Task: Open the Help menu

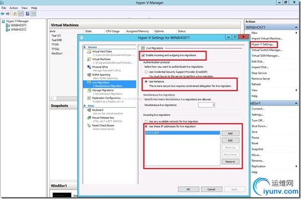Action: (x=34, y=8)
